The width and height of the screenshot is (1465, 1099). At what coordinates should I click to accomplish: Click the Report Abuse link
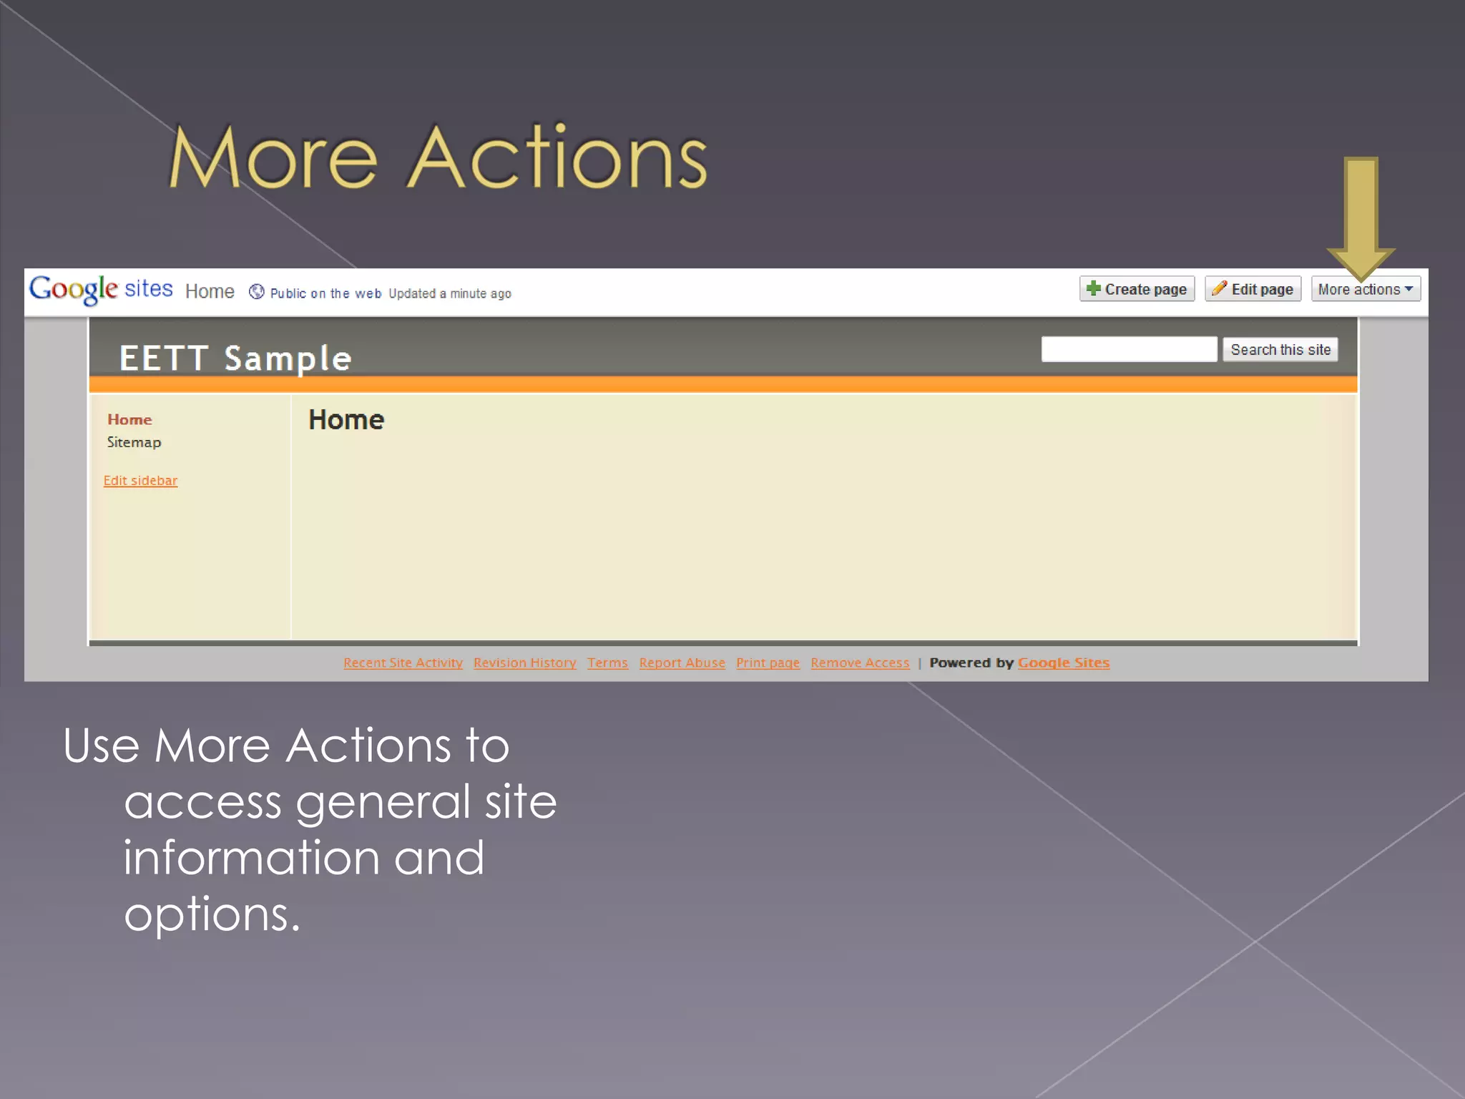click(x=682, y=663)
